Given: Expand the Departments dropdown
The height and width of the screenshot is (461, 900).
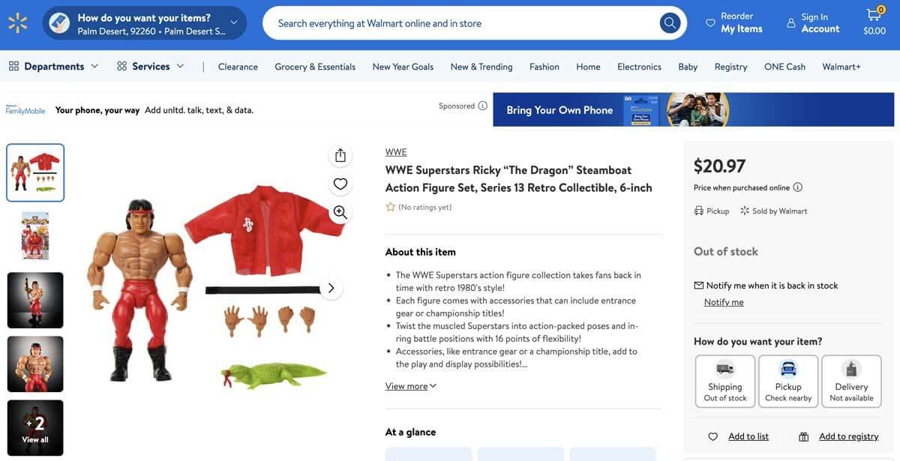Looking at the screenshot, I should pyautogui.click(x=53, y=66).
